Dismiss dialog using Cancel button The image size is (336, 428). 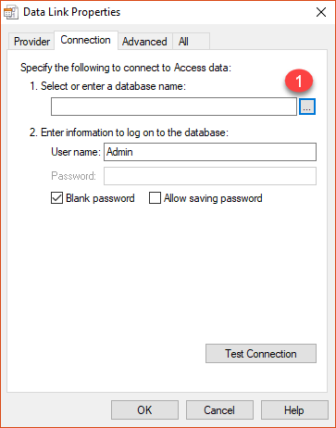(219, 410)
